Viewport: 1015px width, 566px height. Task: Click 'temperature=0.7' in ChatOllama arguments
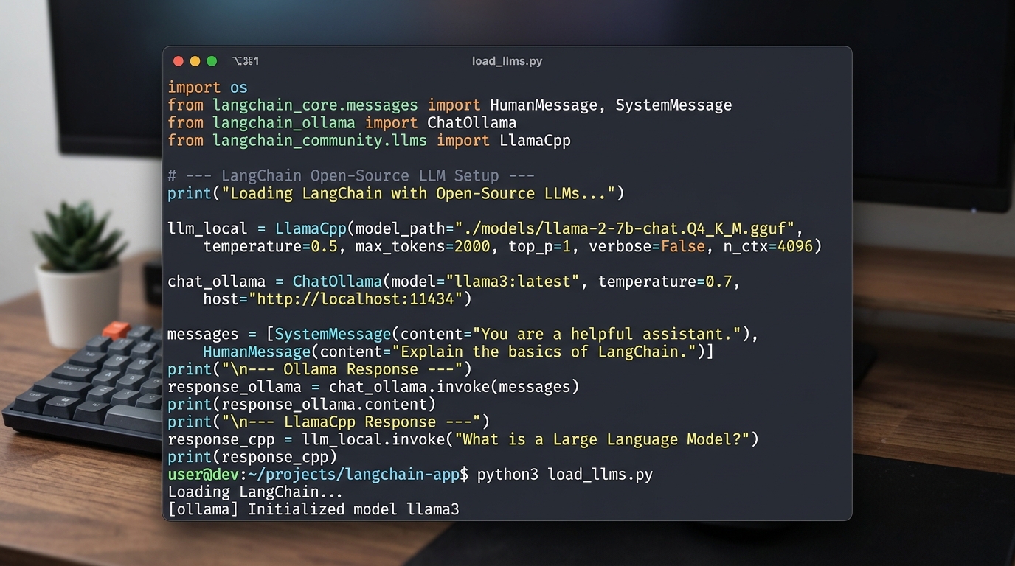coord(665,282)
